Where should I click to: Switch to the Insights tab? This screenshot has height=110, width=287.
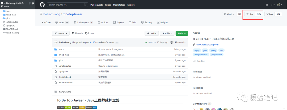162,22
